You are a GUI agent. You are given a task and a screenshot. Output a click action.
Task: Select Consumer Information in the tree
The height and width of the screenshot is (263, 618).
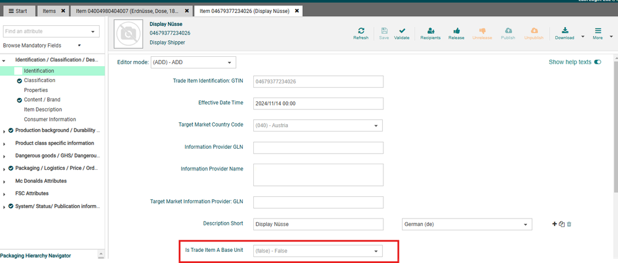point(50,119)
